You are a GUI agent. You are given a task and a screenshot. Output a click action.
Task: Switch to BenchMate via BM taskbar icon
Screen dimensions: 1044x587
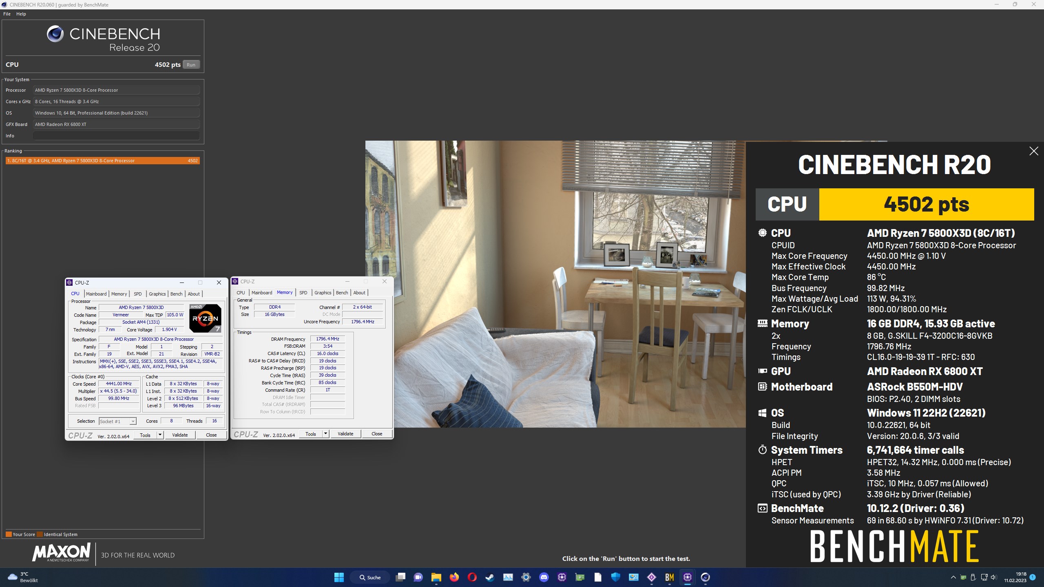tap(670, 577)
